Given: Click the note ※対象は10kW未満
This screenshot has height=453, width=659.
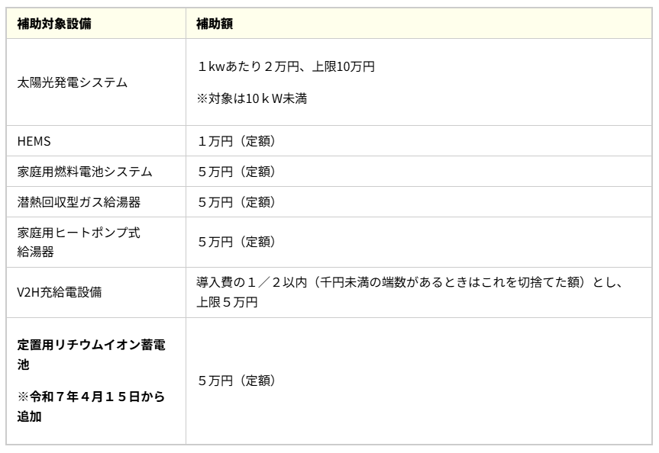Looking at the screenshot, I should pos(252,99).
